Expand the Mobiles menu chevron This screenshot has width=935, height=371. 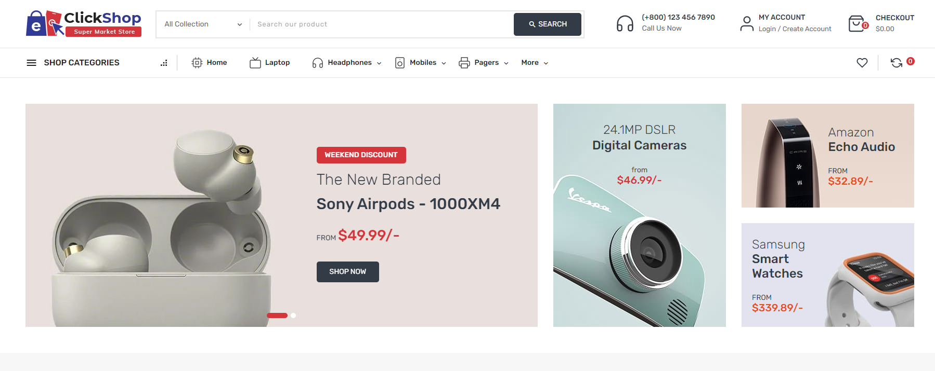(x=443, y=63)
